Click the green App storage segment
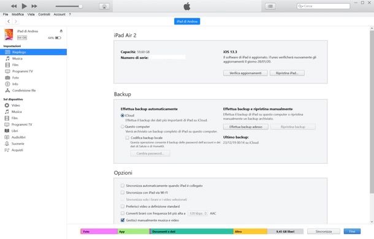Viewport: 374px width, 239px height. point(133,232)
